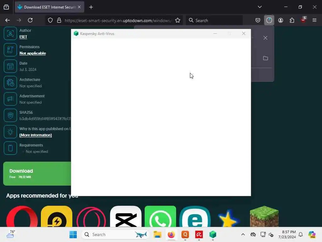Open the ESET author link
This screenshot has width=322, height=242.
(23, 37)
